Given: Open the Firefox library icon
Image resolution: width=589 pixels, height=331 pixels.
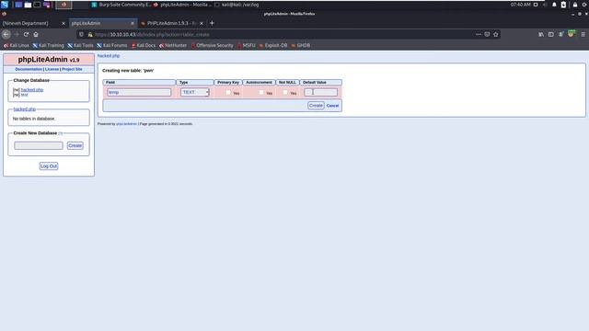Looking at the screenshot, I should [x=541, y=35].
